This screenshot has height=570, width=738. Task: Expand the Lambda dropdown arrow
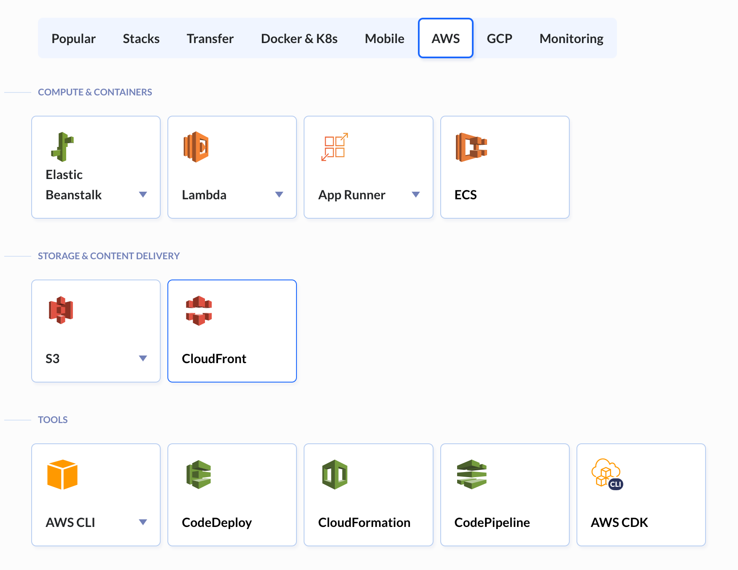click(x=279, y=195)
